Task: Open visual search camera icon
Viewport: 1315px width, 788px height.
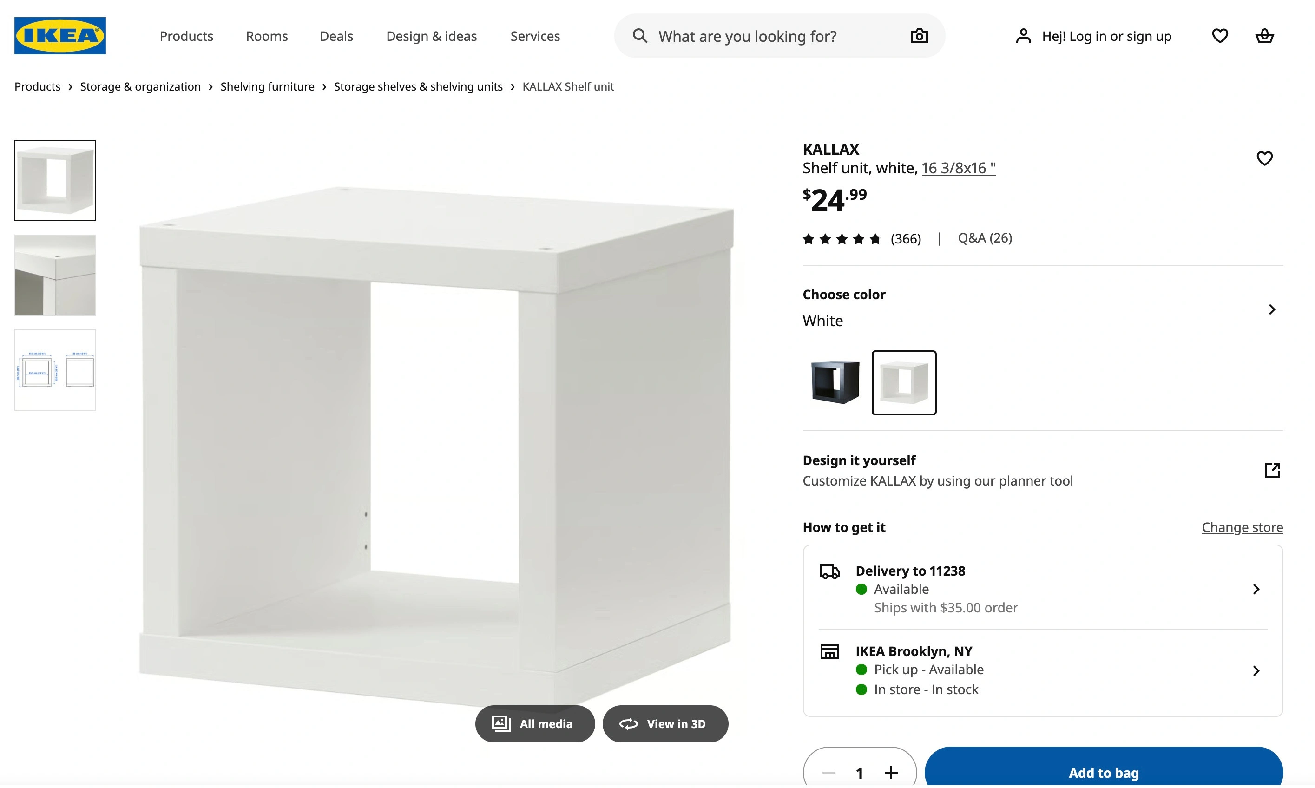Action: pos(919,36)
